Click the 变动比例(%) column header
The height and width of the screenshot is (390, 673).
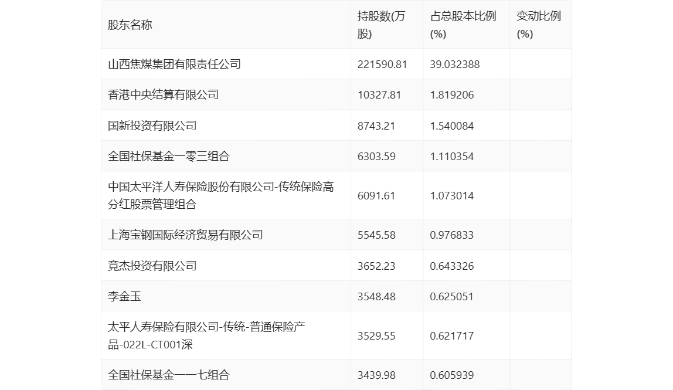coord(539,25)
